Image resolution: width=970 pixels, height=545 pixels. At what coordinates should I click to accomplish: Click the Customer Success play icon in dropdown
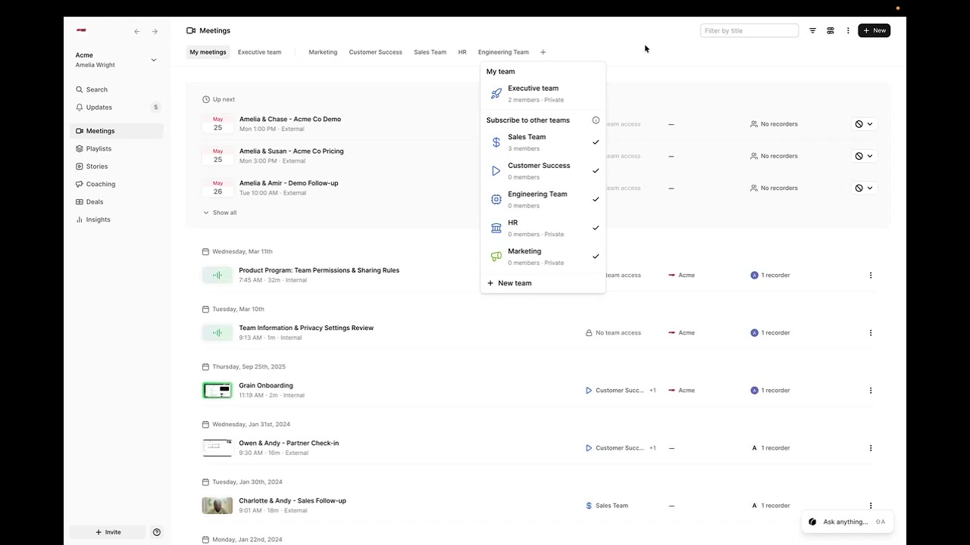[x=496, y=171]
